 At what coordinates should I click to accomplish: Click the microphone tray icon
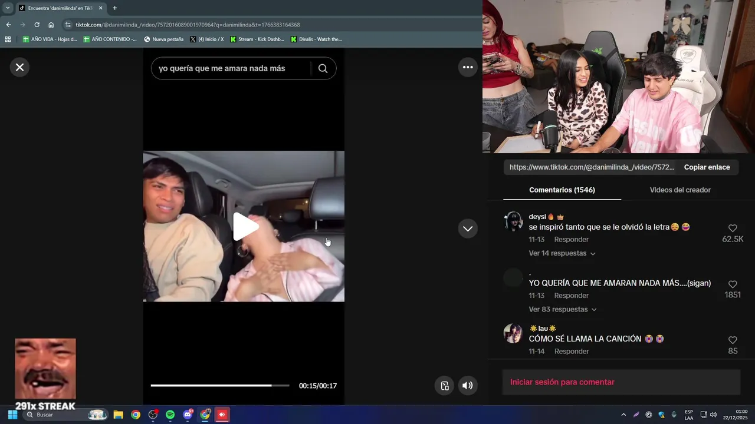click(674, 415)
